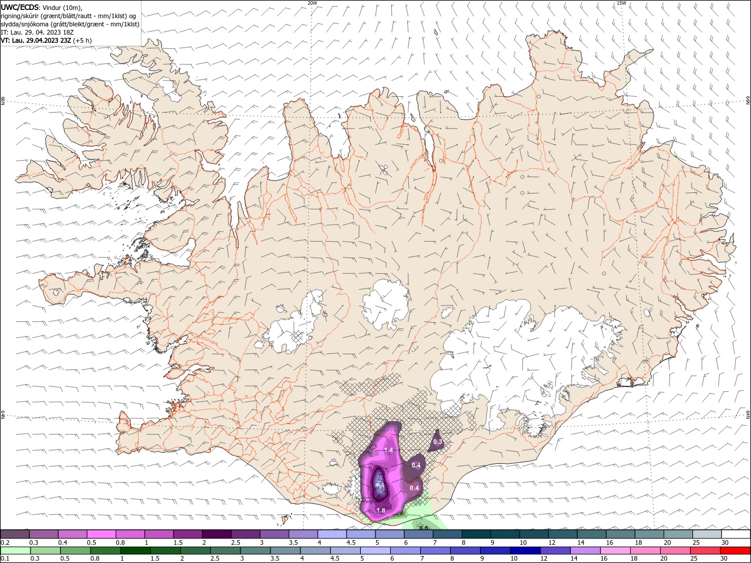Pick the dark purple snow swatch between 2 and 2.5
This screenshot has width=751, height=563.
point(216,534)
